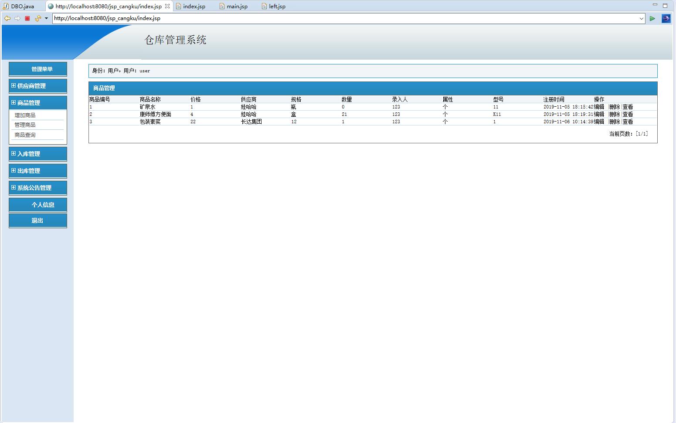This screenshot has height=423, width=676.
Task: Maximize the editor area pane
Action: [665, 5]
